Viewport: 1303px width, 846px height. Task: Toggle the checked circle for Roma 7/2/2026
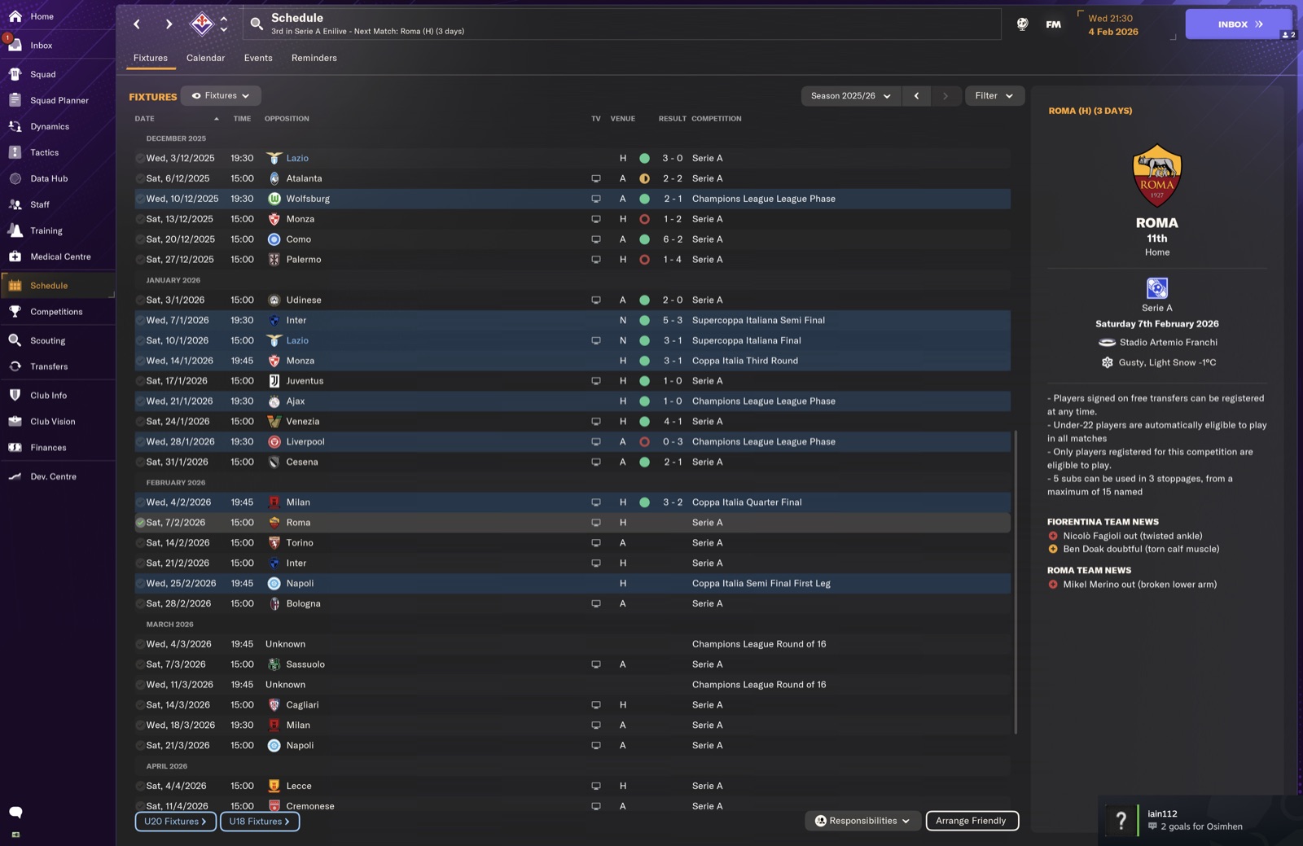140,523
